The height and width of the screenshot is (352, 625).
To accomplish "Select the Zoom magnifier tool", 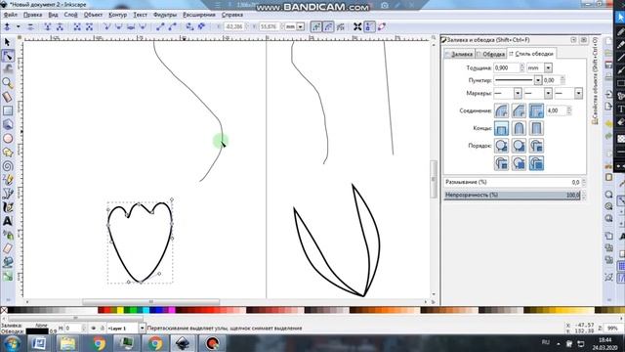I will [x=7, y=83].
